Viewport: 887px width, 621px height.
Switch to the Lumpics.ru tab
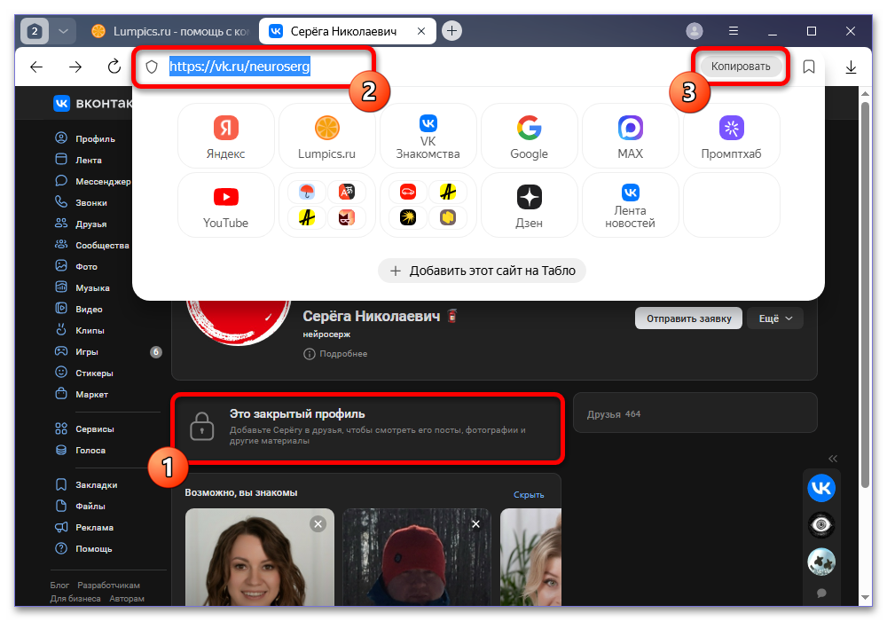click(170, 31)
